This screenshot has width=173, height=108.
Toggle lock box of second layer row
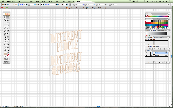pyautogui.click(x=149, y=55)
